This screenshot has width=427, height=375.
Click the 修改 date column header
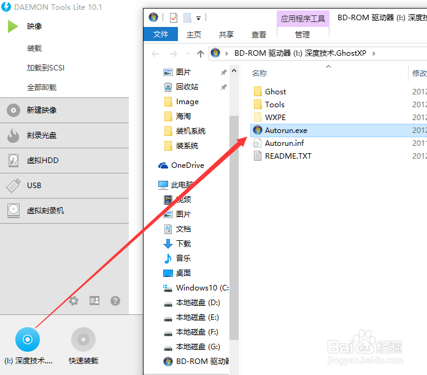pos(419,73)
